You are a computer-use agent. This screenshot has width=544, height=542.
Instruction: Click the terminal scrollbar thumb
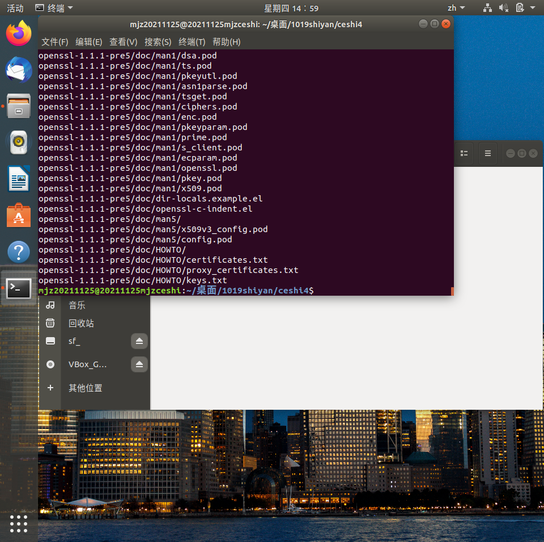point(452,291)
